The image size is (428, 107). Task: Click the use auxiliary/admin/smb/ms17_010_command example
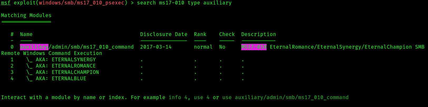[x=286, y=98]
